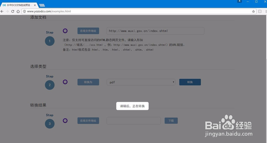Screen dimensions: 267x143
Task: Open a new browser tab
Action: tap(42, 5)
